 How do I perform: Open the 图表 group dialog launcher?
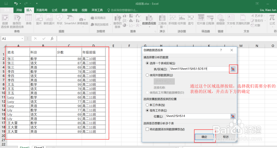[155, 31]
